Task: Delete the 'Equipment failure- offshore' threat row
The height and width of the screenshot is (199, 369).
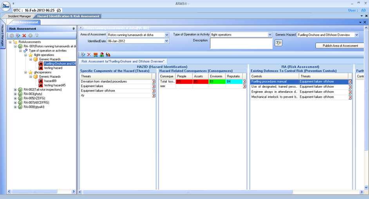Action: (154, 91)
